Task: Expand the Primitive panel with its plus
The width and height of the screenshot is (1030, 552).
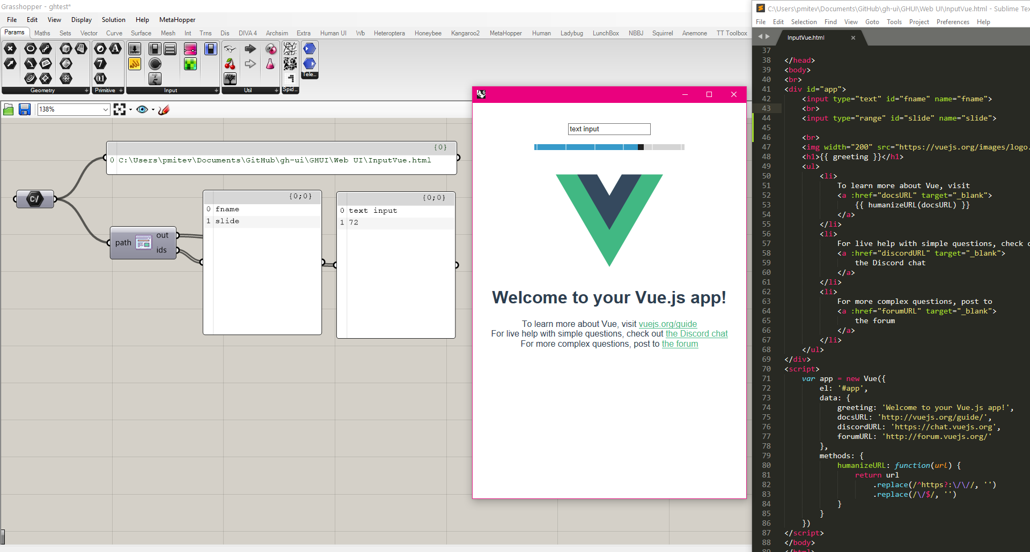Action: tap(121, 91)
